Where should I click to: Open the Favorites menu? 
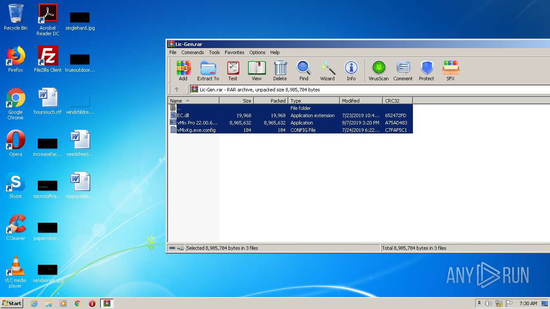[x=235, y=52]
